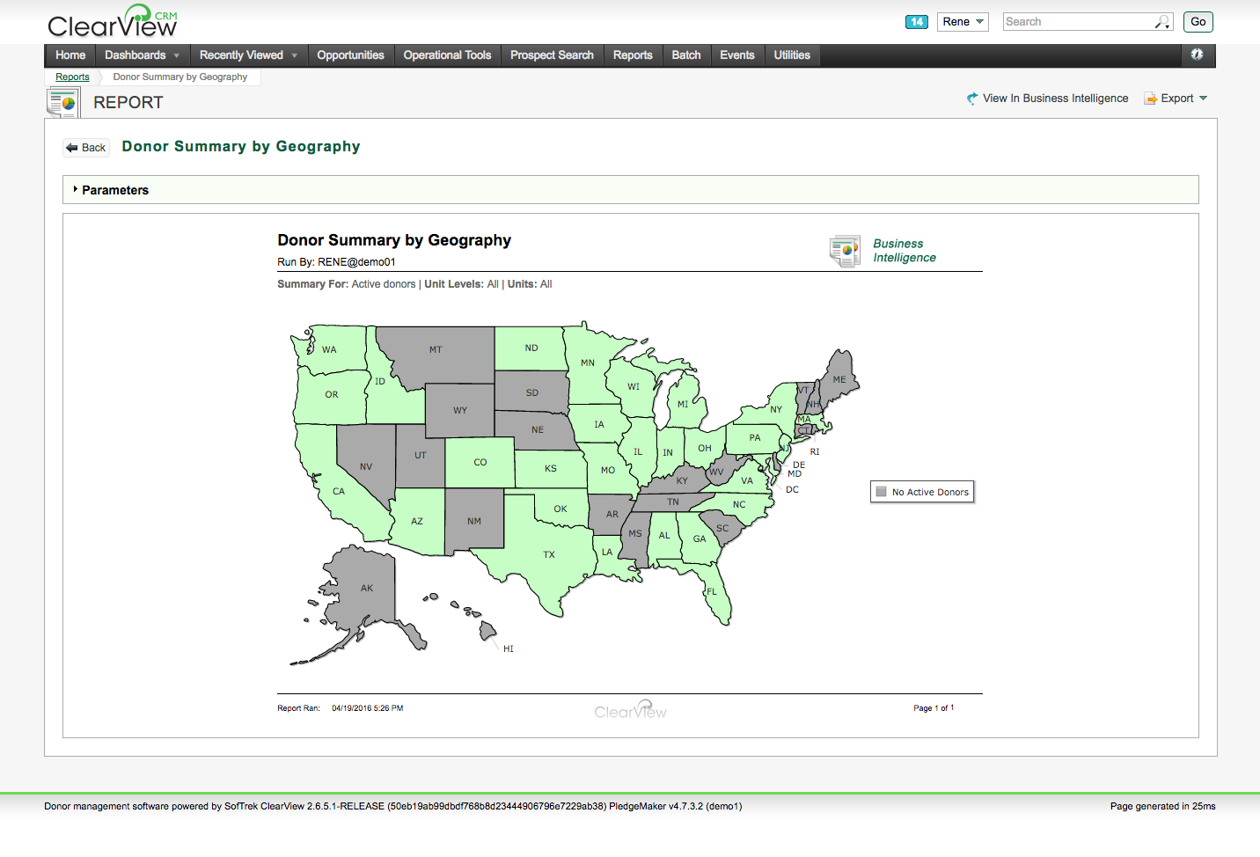Open the Export dropdown menu

point(1176,99)
